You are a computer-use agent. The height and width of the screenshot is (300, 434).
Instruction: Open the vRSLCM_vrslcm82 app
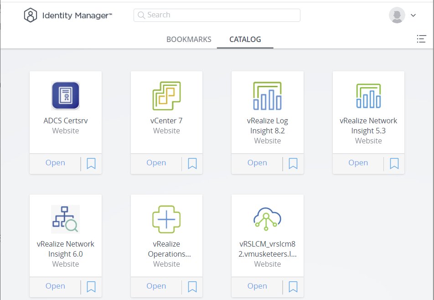[257, 286]
